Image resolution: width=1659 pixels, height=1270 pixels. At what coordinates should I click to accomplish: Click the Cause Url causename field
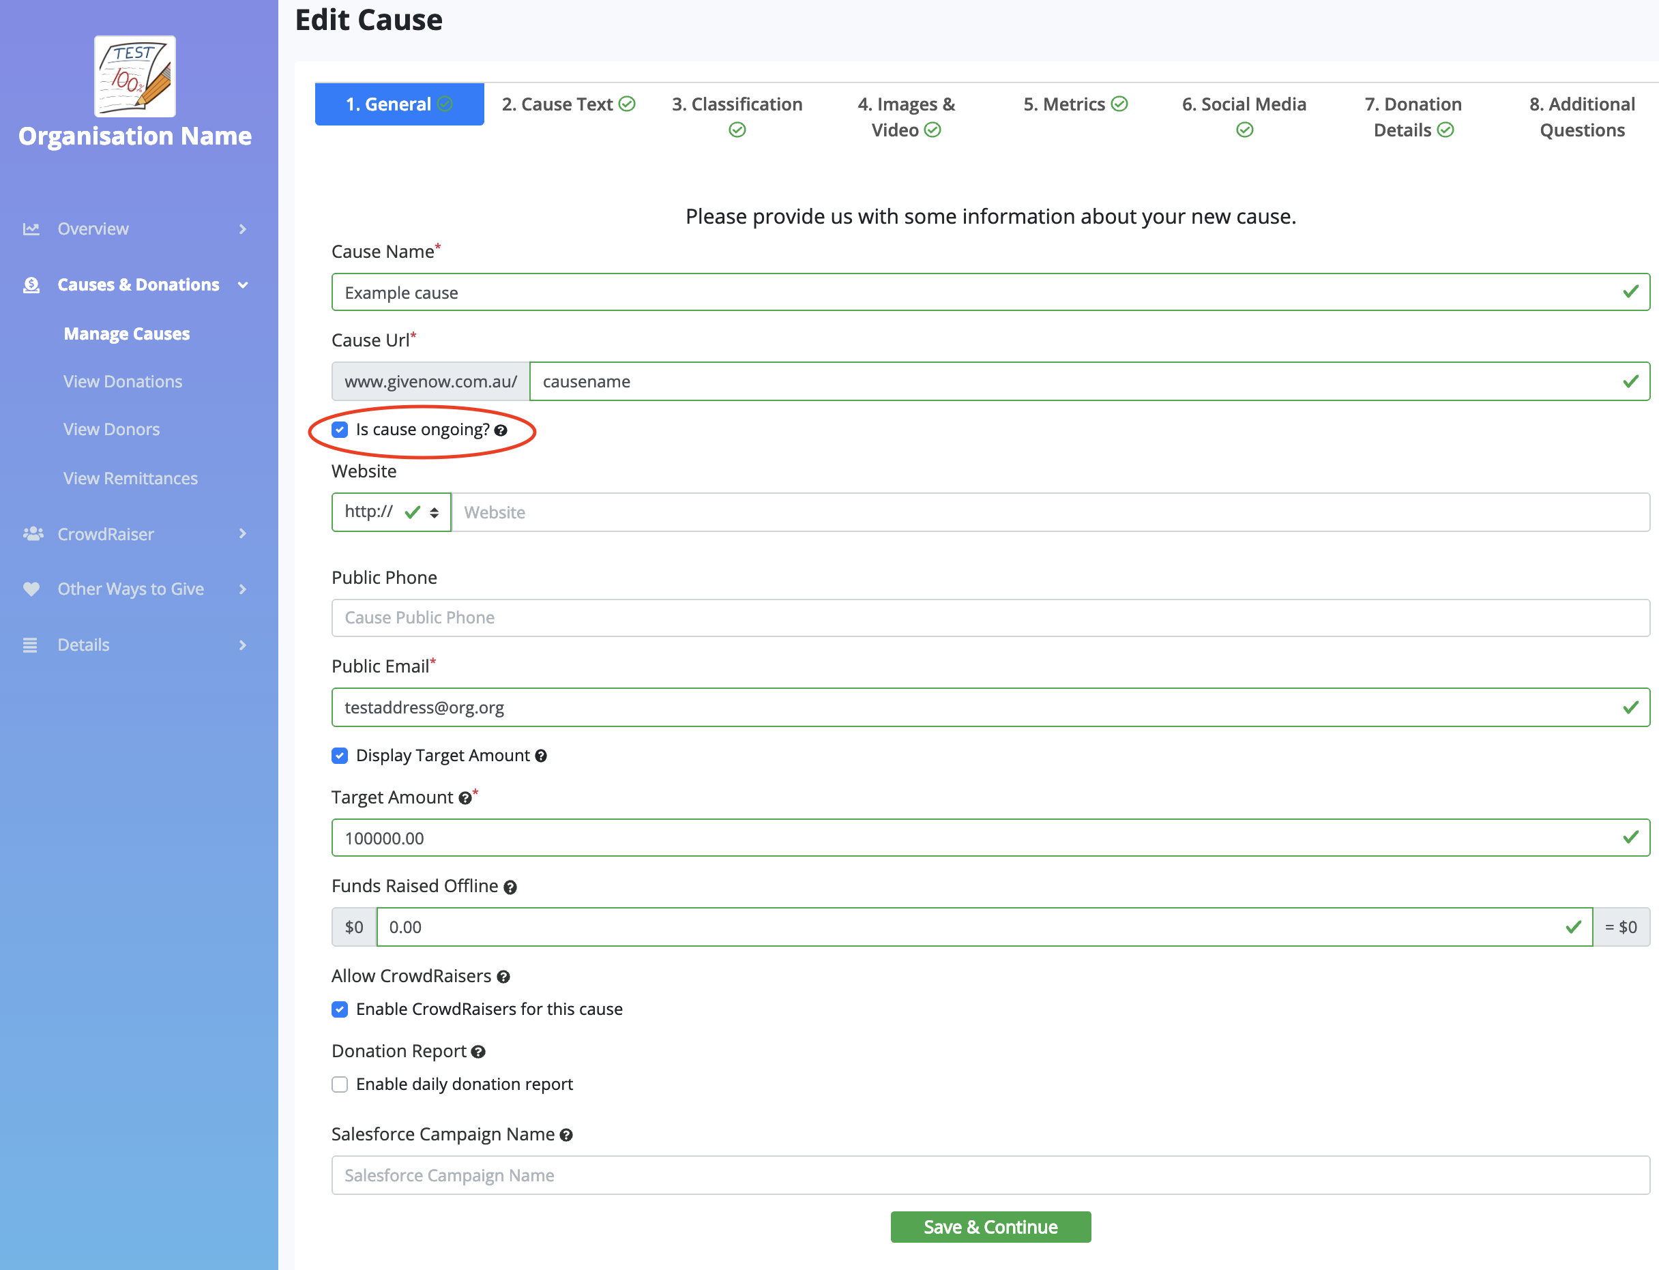point(1089,382)
